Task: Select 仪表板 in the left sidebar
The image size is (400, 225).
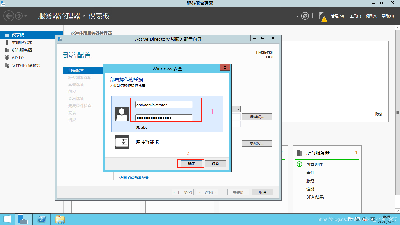Action: 31,35
